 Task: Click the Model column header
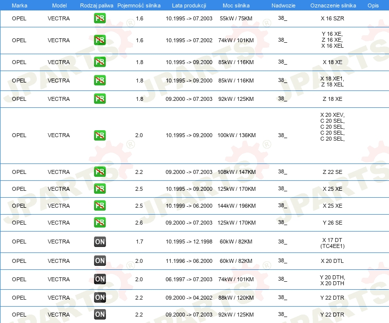pyautogui.click(x=59, y=5)
